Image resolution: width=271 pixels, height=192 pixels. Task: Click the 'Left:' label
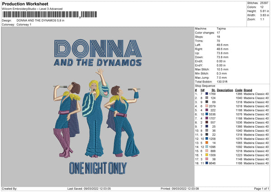coord(198,45)
